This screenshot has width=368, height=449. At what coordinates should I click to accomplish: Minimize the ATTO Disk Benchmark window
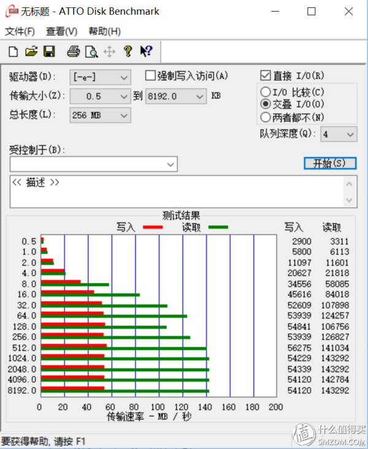275,12
